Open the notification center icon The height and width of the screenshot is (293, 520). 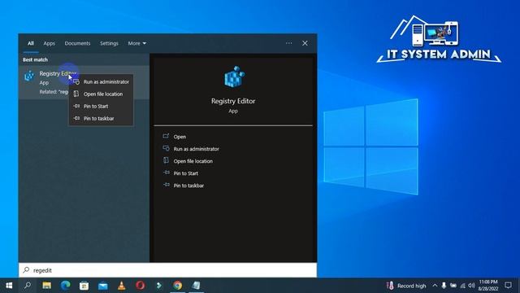click(x=508, y=286)
